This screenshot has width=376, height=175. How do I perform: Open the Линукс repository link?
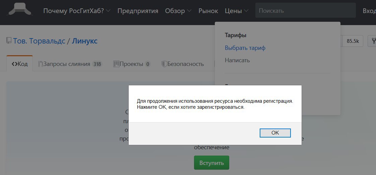point(85,41)
